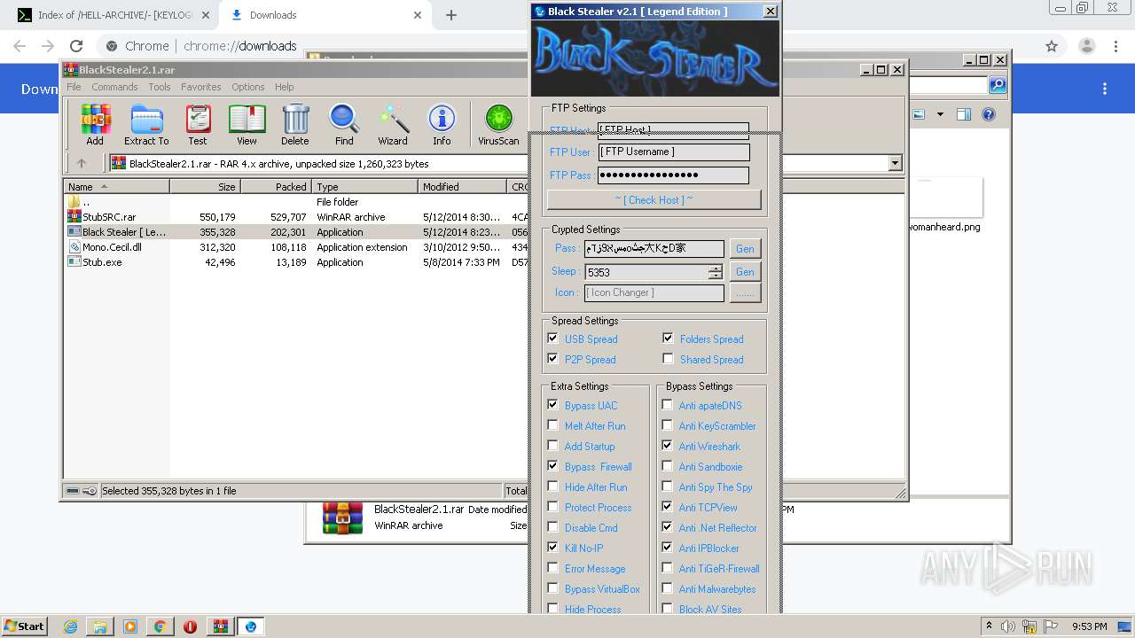Uncheck the Folders Spread checkbox
This screenshot has height=638, width=1135.
pyautogui.click(x=668, y=338)
